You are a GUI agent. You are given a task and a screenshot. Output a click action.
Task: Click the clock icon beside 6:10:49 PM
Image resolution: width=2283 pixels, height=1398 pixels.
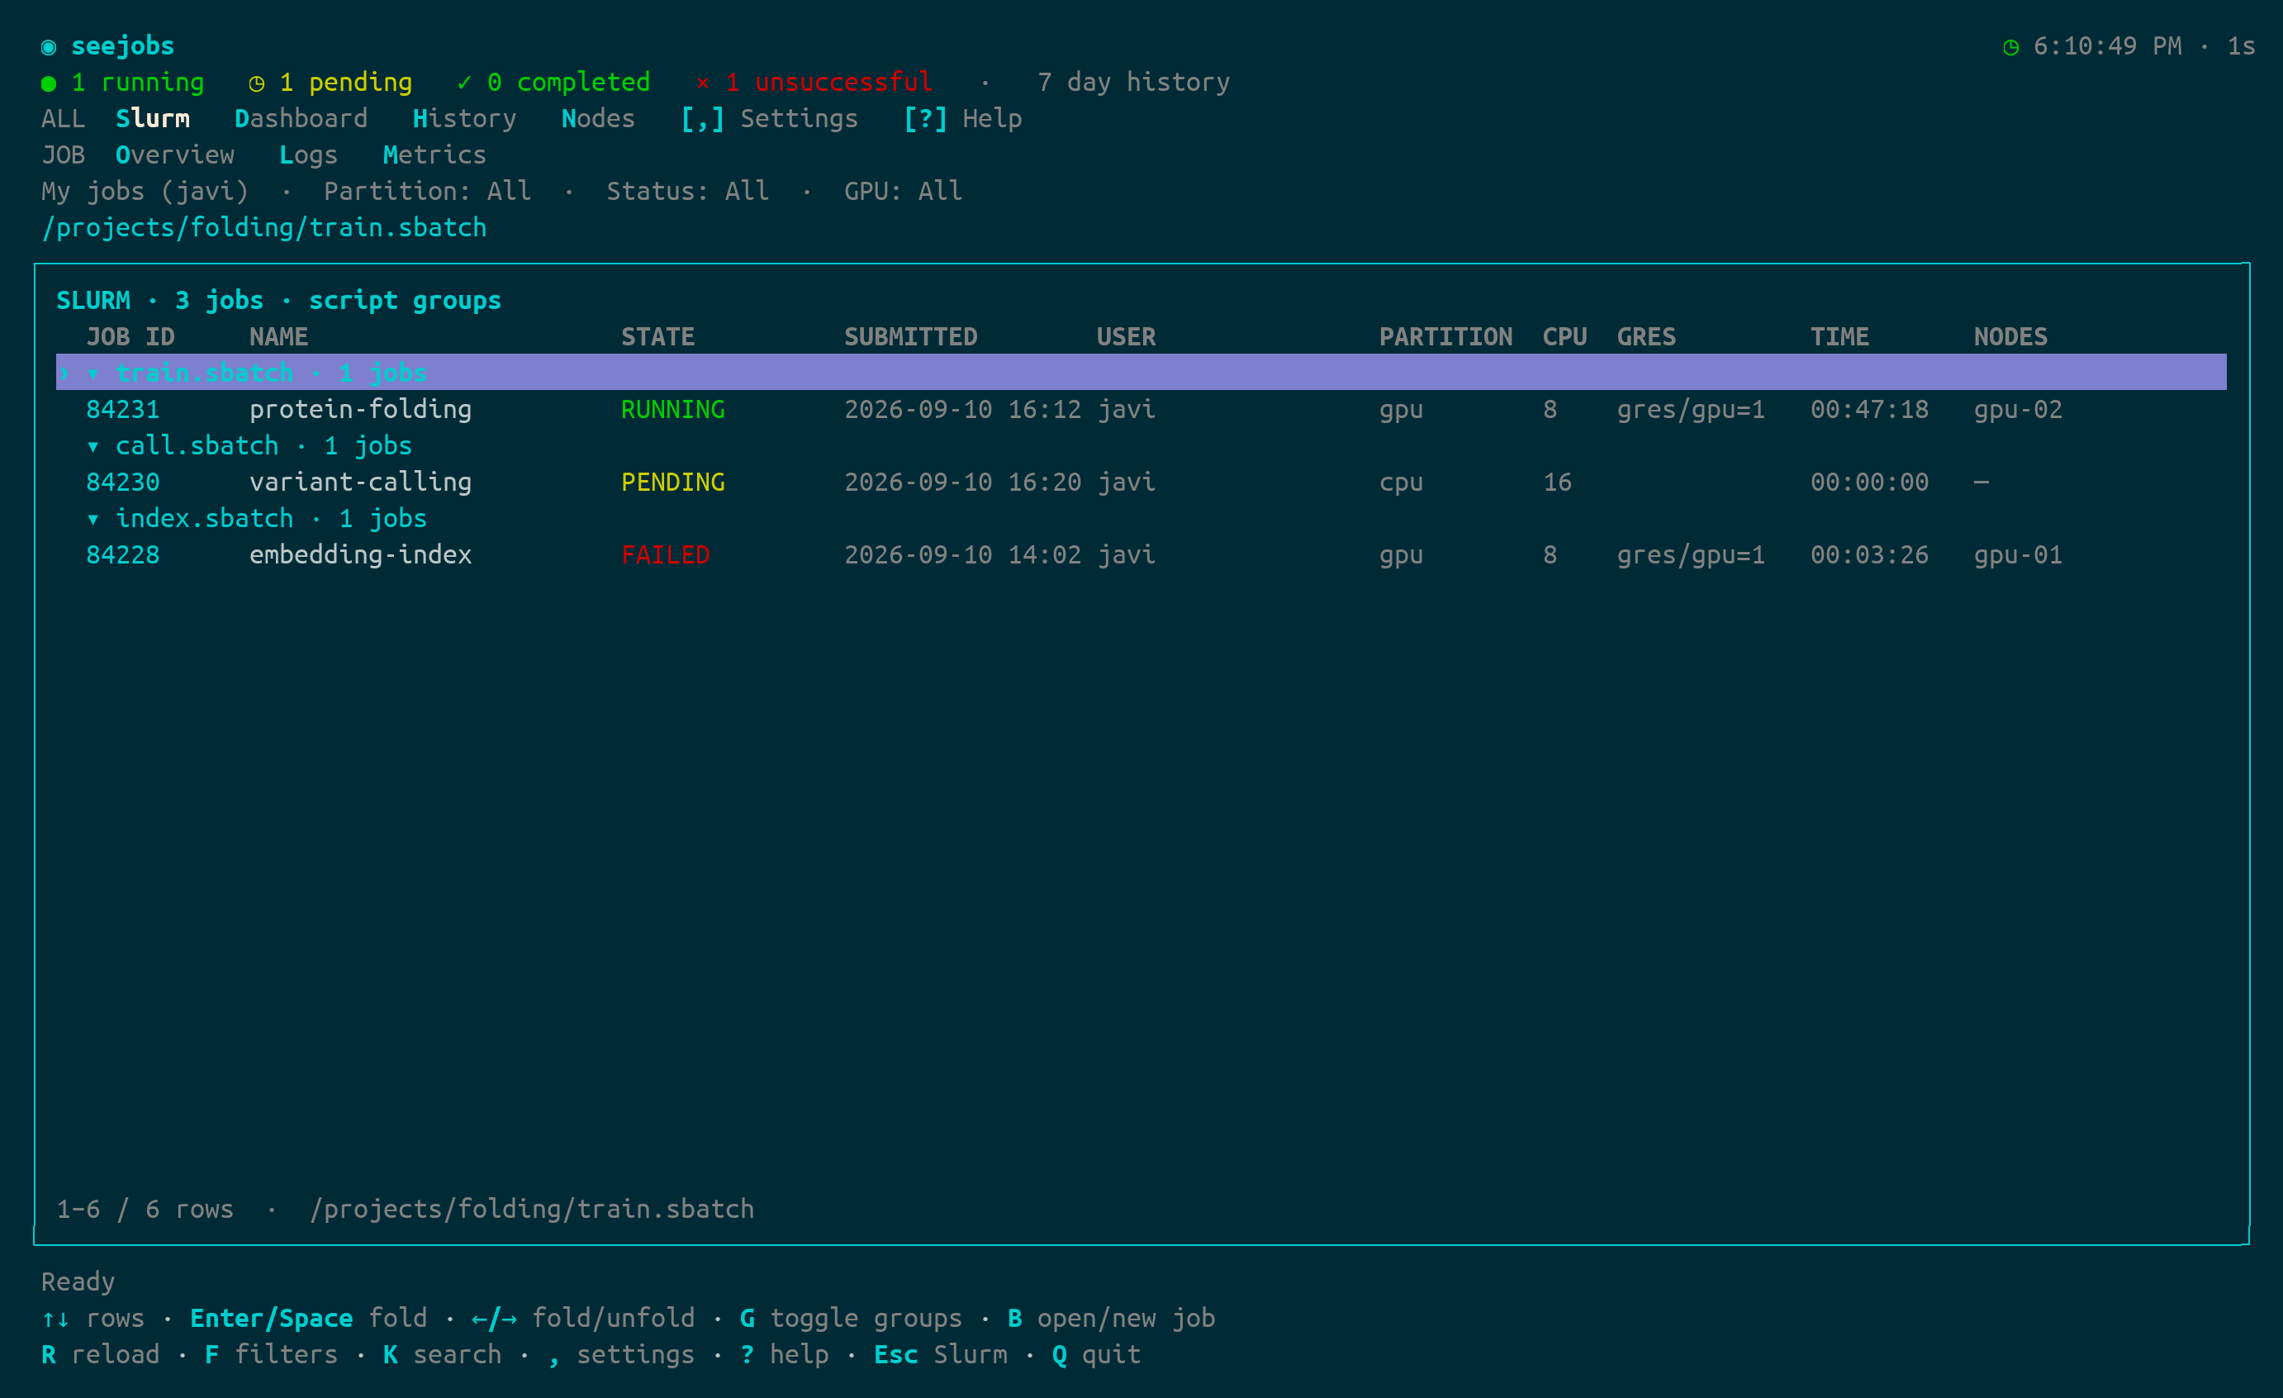(2010, 46)
